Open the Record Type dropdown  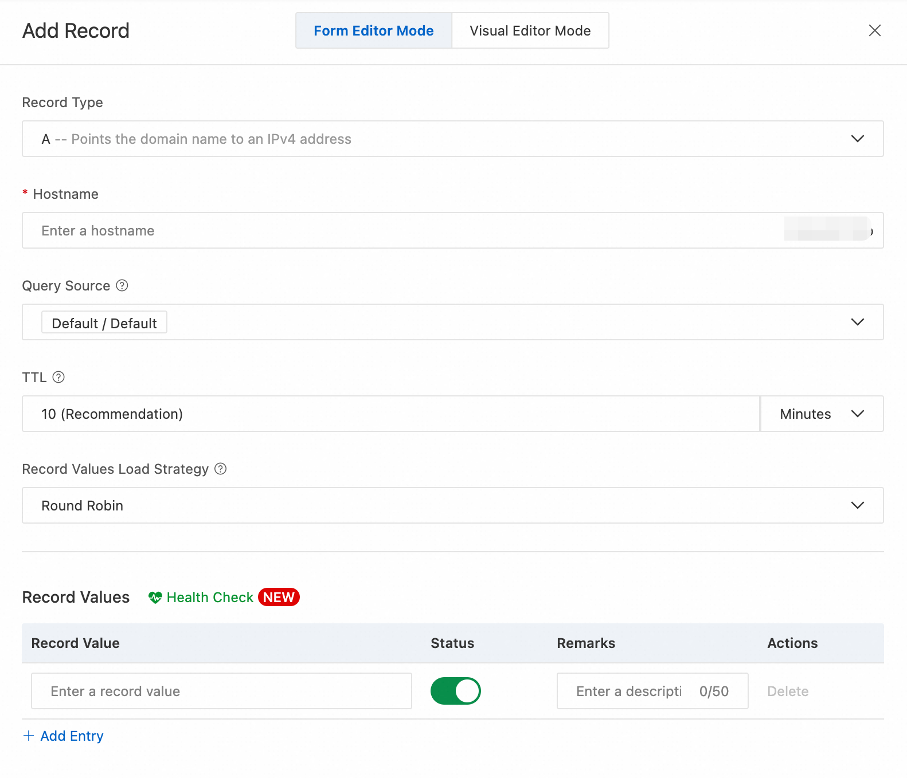(x=452, y=139)
